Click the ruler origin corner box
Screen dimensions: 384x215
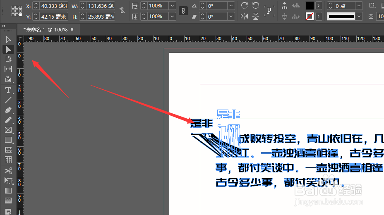coord(20,38)
